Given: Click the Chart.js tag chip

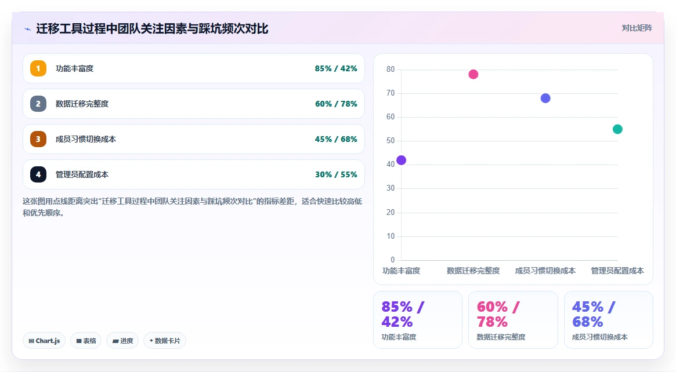Looking at the screenshot, I should (x=44, y=341).
